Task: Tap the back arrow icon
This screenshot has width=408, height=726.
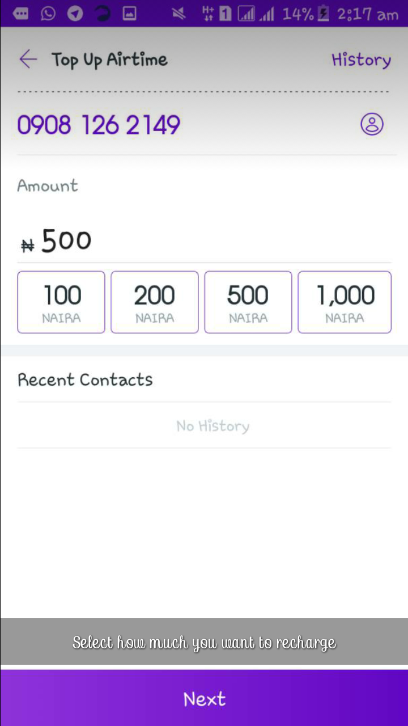Action: coord(28,59)
